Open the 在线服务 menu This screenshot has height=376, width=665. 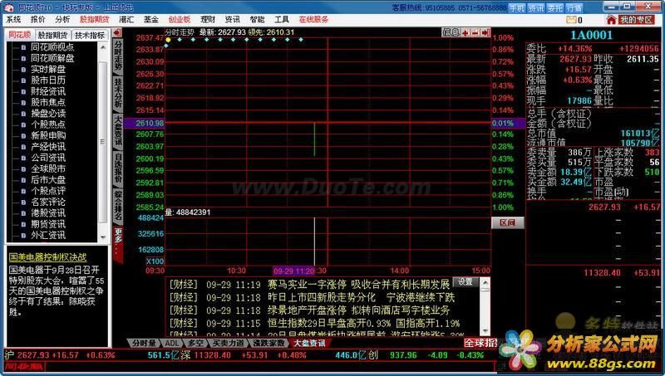tap(313, 19)
